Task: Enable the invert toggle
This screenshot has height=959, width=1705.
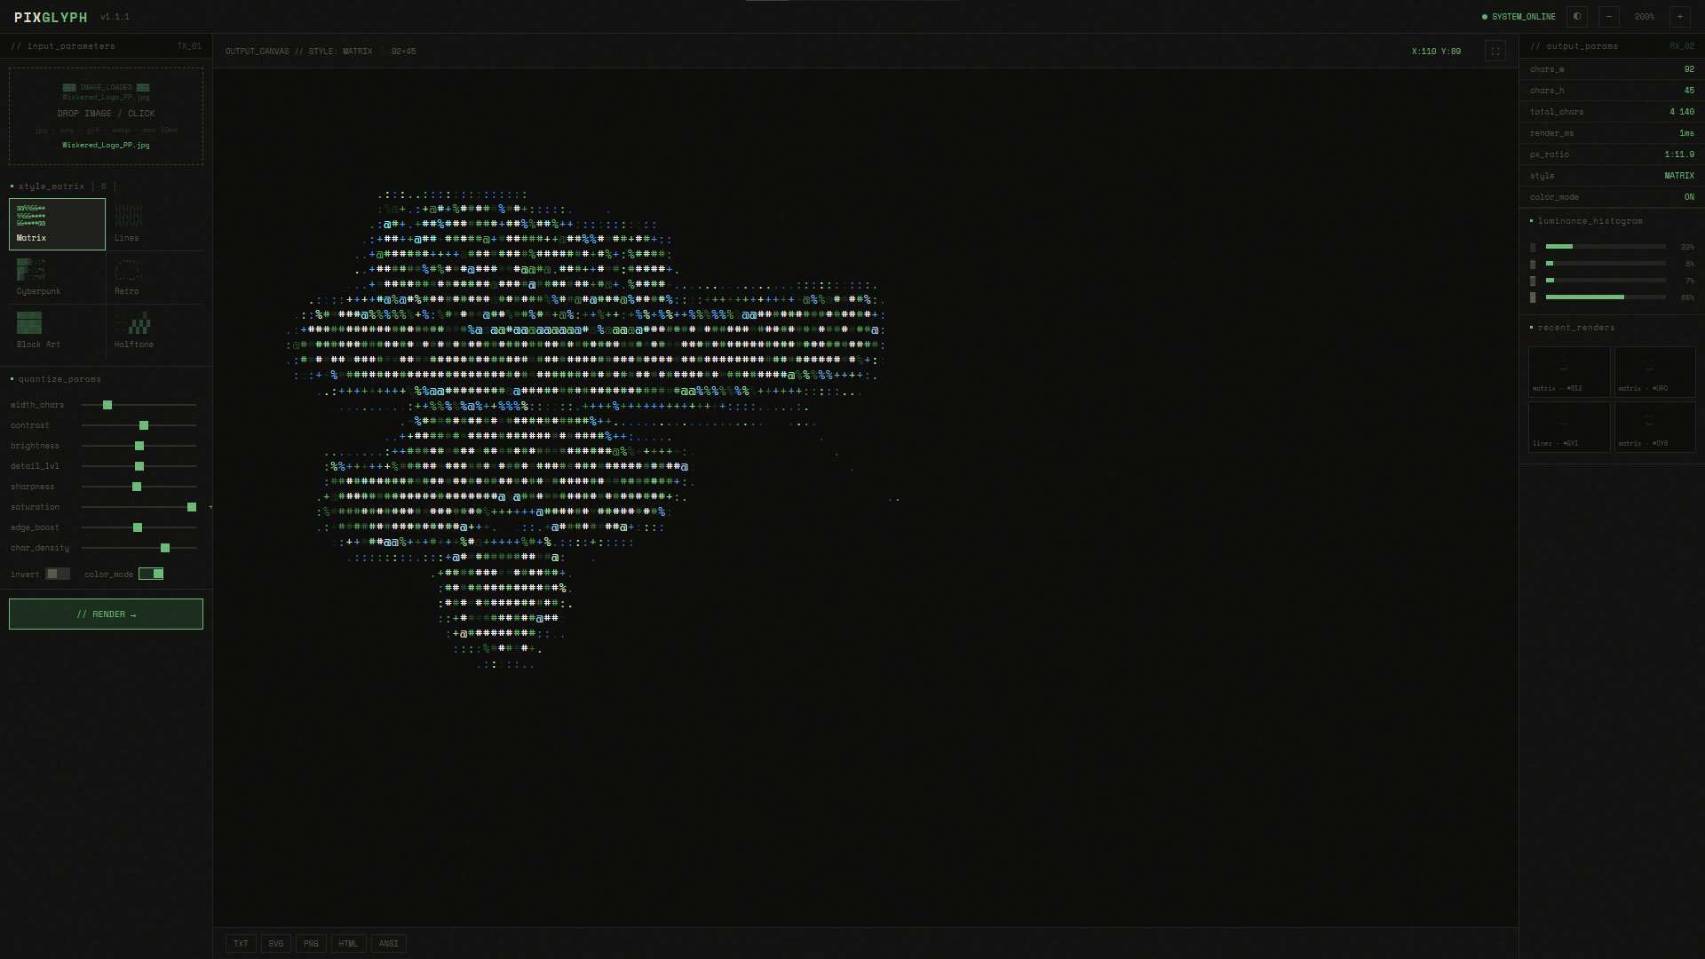Action: 57,575
